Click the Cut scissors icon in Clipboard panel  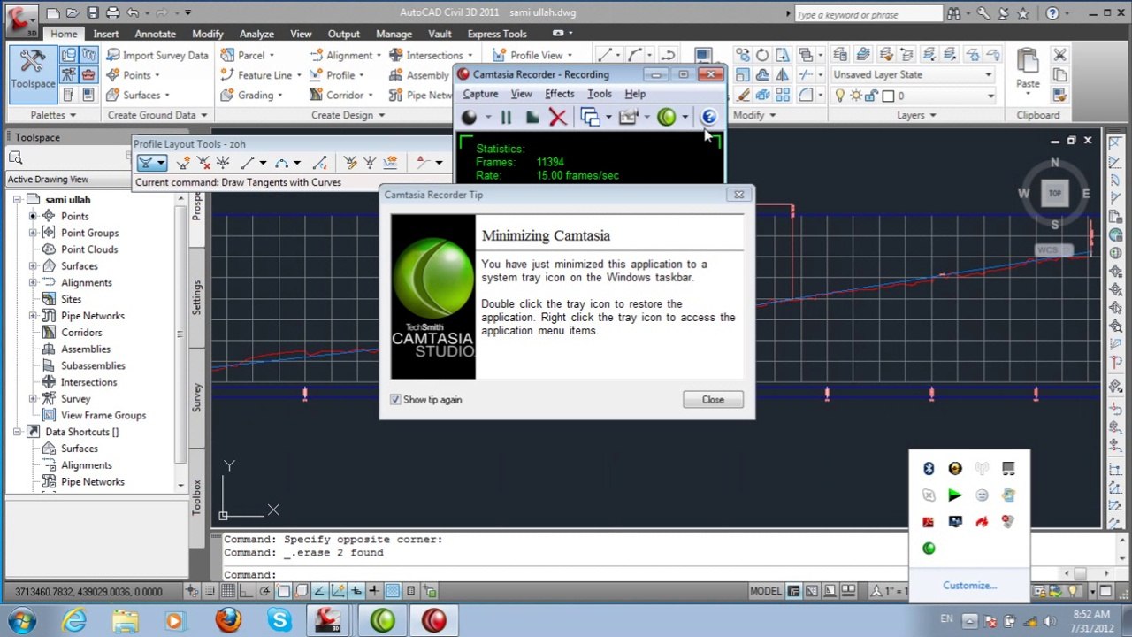point(1059,56)
